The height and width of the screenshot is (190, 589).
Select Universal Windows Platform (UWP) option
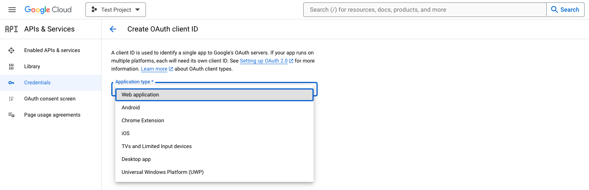tap(214, 172)
